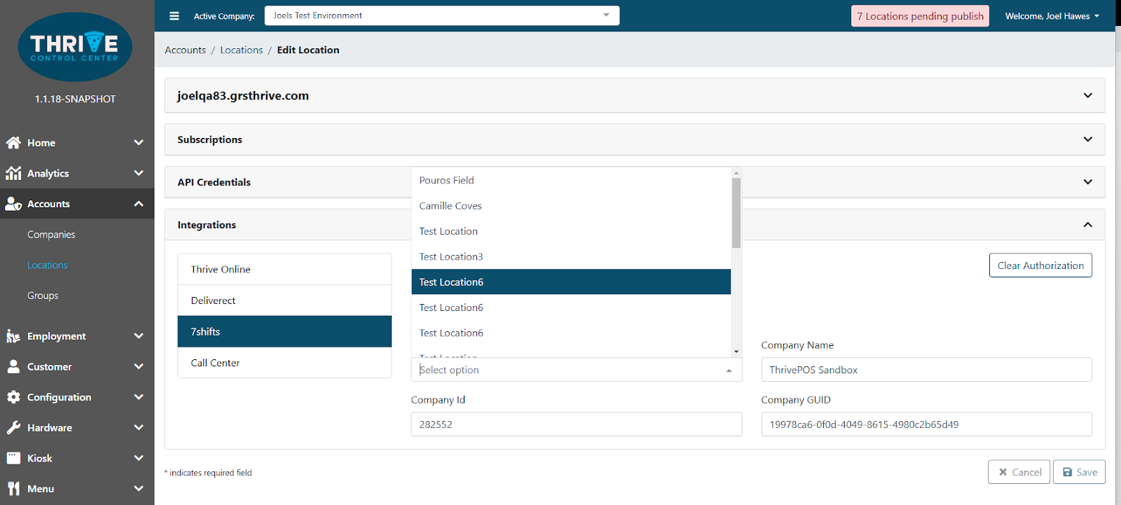
Task: Click the Accounts user-shield icon
Action: coord(13,204)
